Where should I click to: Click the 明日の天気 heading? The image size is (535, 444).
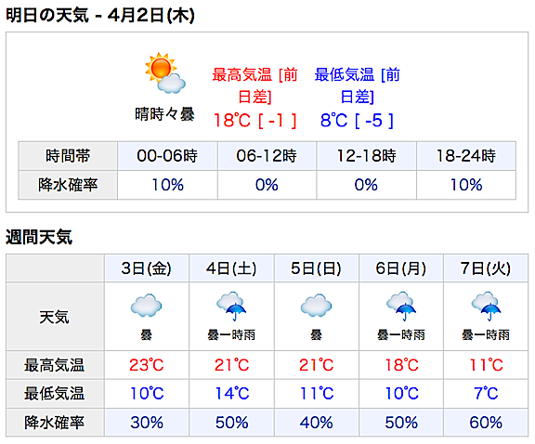[x=47, y=15]
